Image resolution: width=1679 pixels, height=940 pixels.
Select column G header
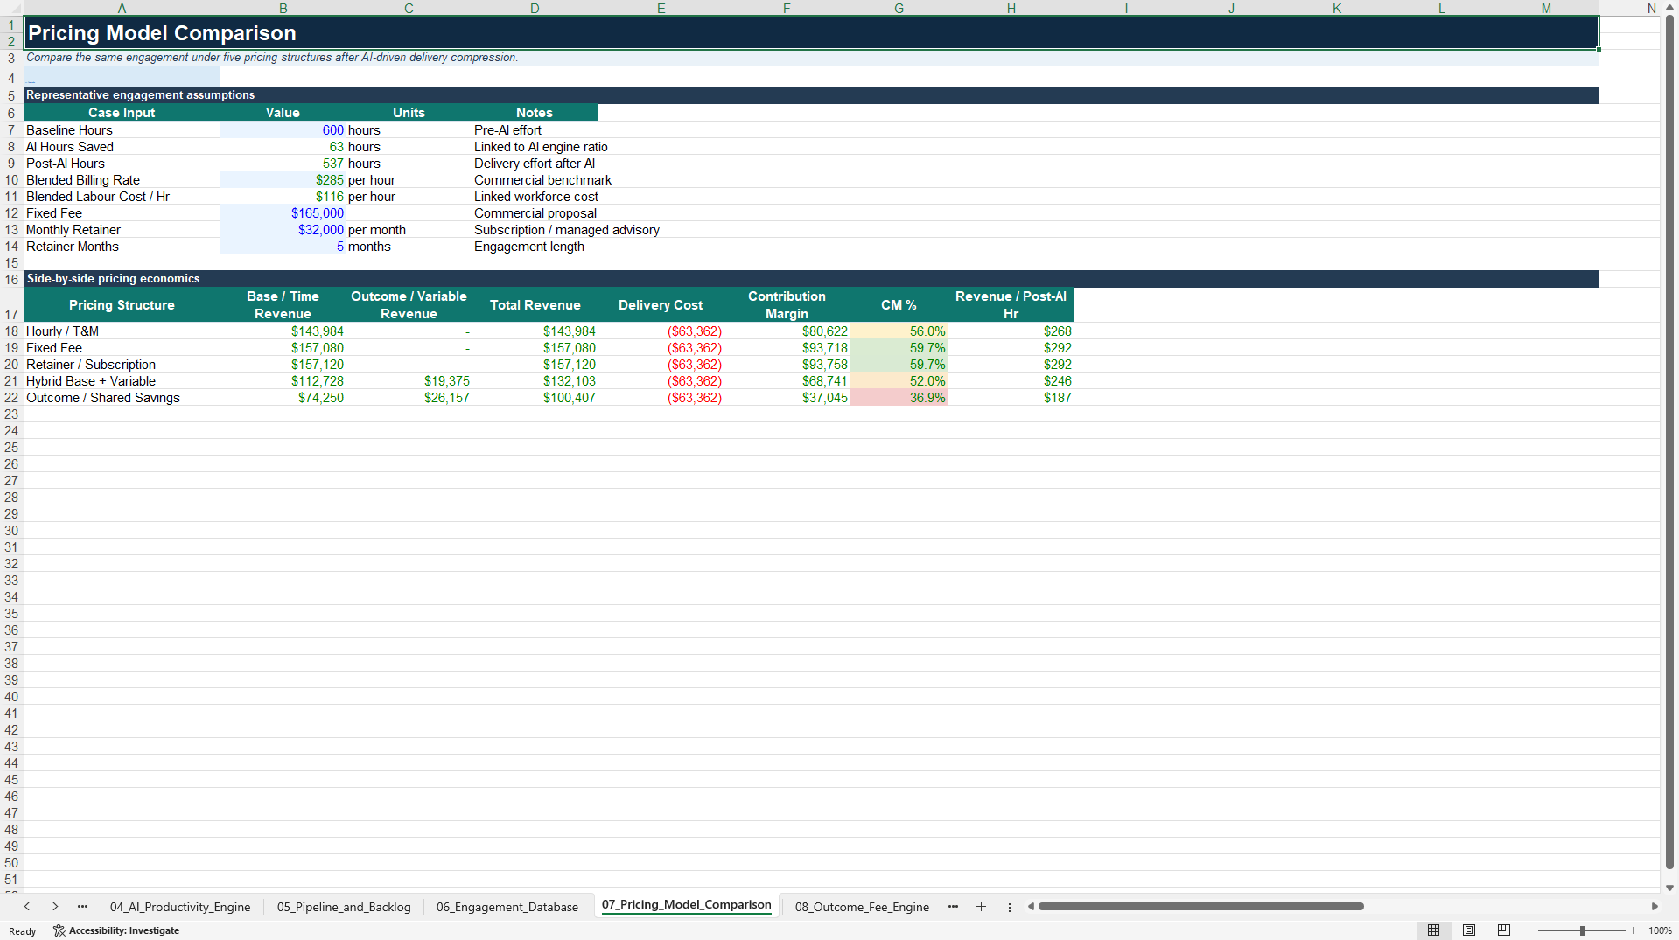tap(899, 8)
